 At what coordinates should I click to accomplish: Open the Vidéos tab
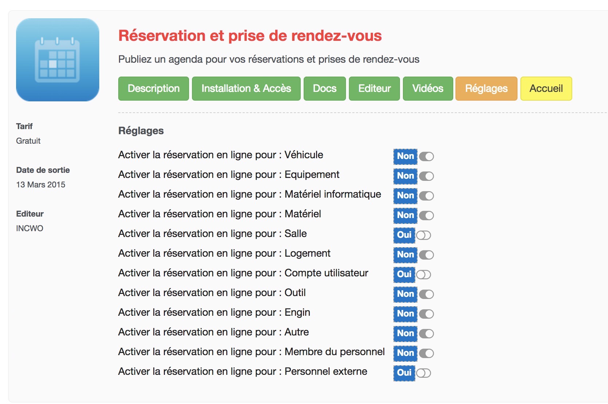(428, 89)
